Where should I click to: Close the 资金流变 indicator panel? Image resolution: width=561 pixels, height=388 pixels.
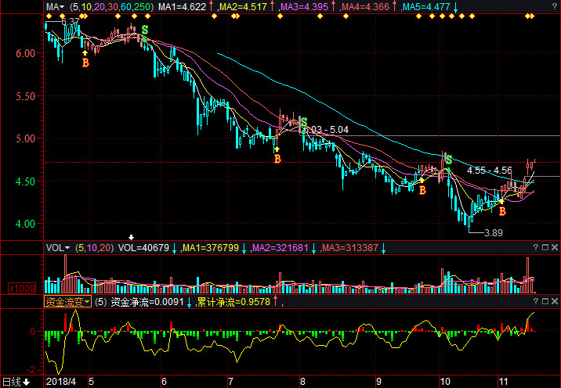[x=554, y=301]
